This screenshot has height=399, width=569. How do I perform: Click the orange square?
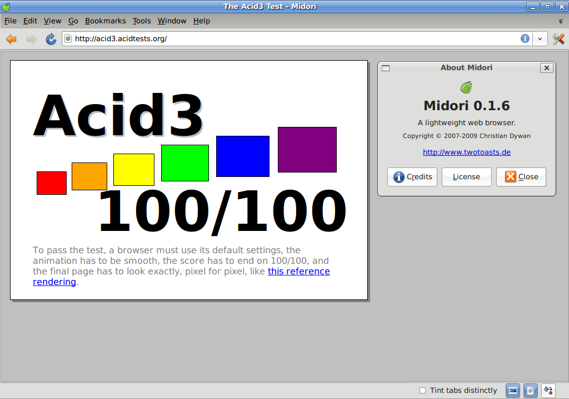89,176
